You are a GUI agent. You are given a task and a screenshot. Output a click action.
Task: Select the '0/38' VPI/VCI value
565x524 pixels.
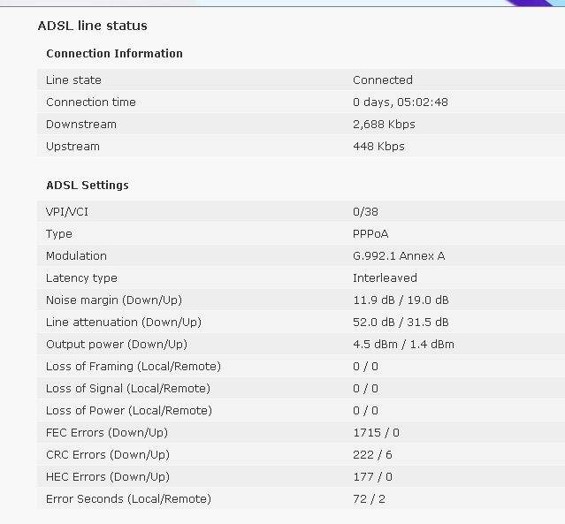(x=365, y=212)
